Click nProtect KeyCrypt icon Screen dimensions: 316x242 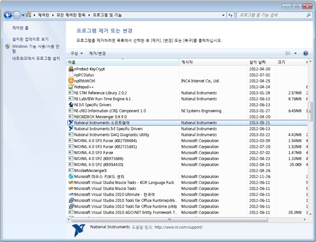(x=71, y=69)
